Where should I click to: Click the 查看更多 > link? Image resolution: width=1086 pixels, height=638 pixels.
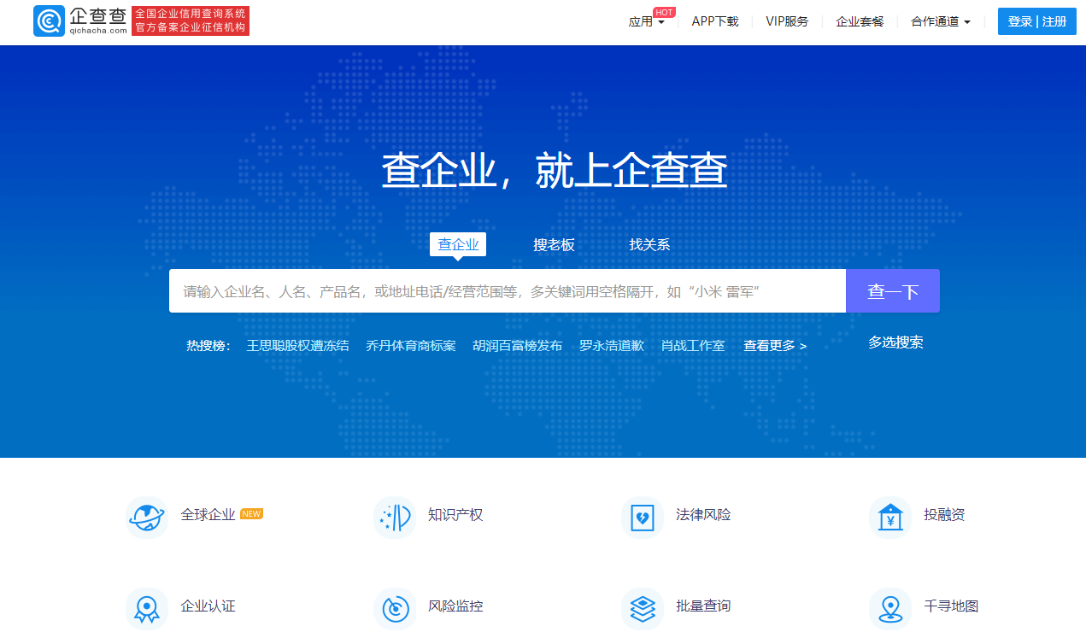point(775,346)
